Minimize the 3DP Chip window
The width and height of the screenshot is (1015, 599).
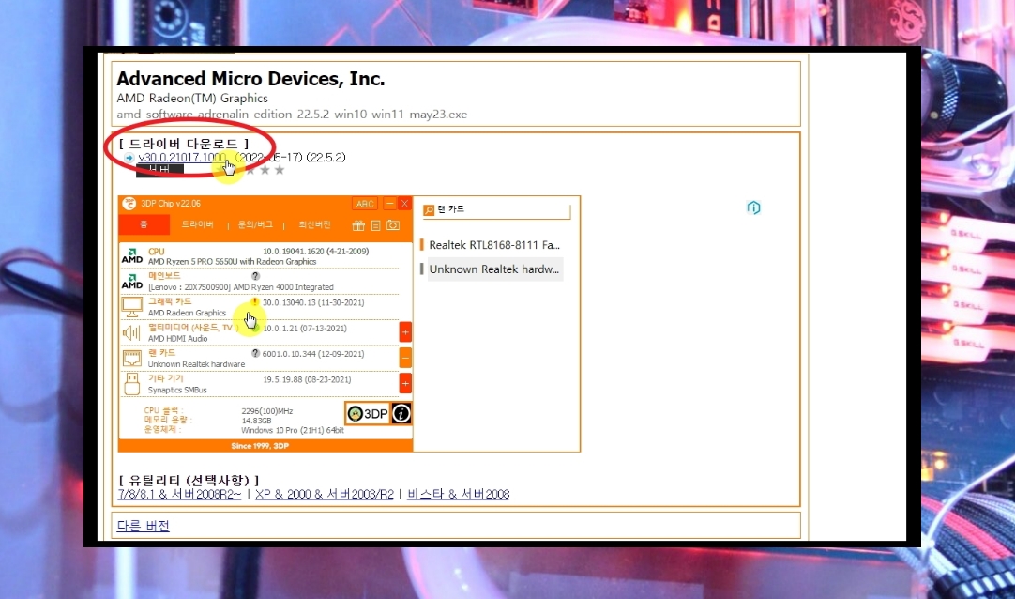(x=389, y=204)
